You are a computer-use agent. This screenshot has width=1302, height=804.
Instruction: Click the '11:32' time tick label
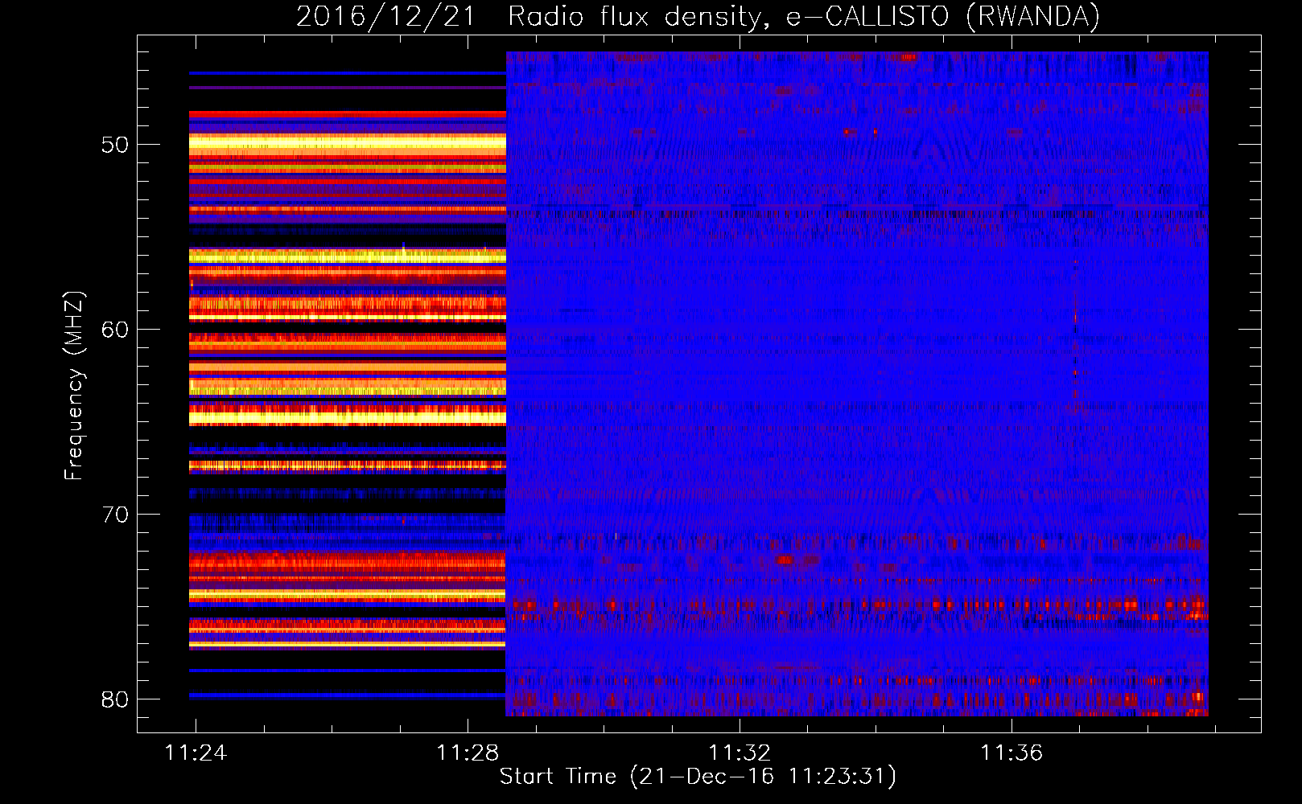tap(740, 753)
